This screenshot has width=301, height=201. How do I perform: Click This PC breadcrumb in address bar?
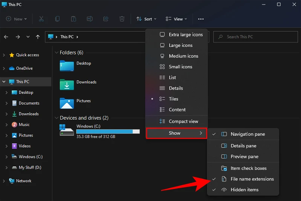[67, 37]
